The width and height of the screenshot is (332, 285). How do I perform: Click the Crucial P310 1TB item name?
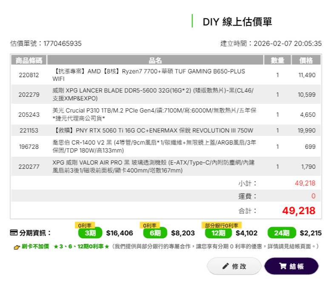[x=155, y=114]
